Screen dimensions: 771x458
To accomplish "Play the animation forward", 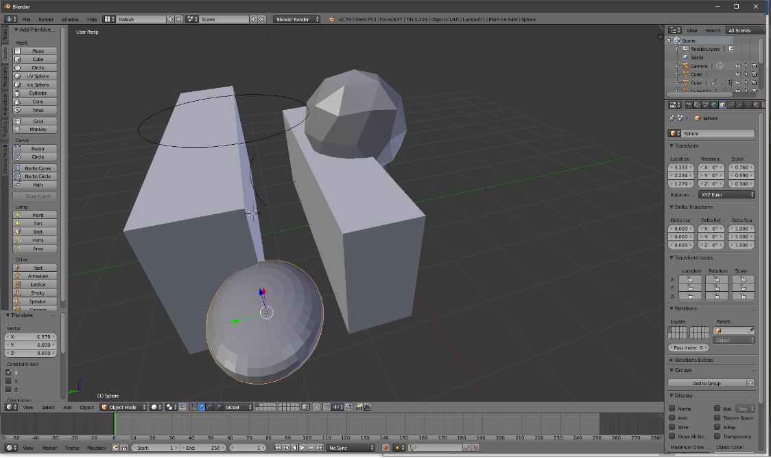I will [303, 448].
